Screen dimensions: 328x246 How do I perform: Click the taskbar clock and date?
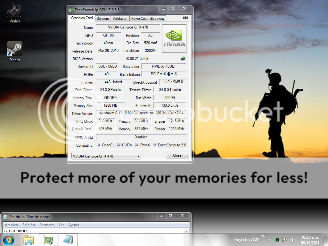click(310, 240)
